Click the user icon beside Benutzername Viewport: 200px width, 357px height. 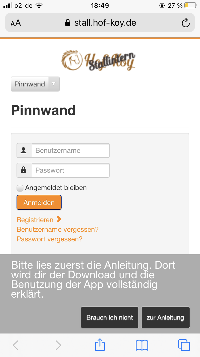[x=24, y=151]
